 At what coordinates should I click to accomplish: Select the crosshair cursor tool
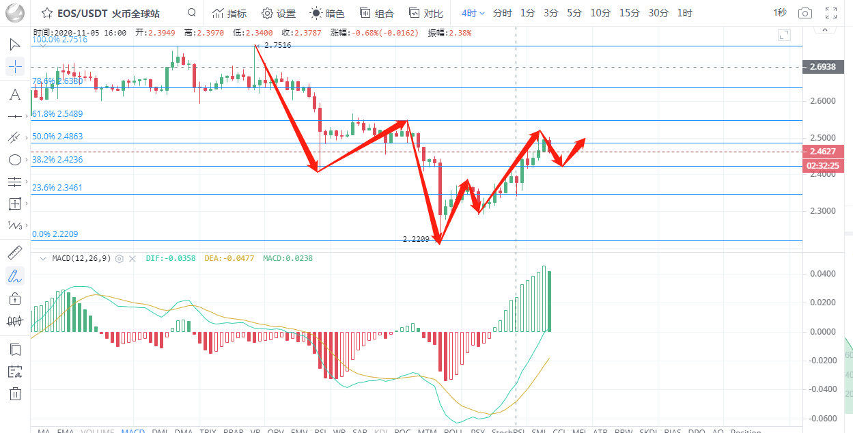click(15, 67)
